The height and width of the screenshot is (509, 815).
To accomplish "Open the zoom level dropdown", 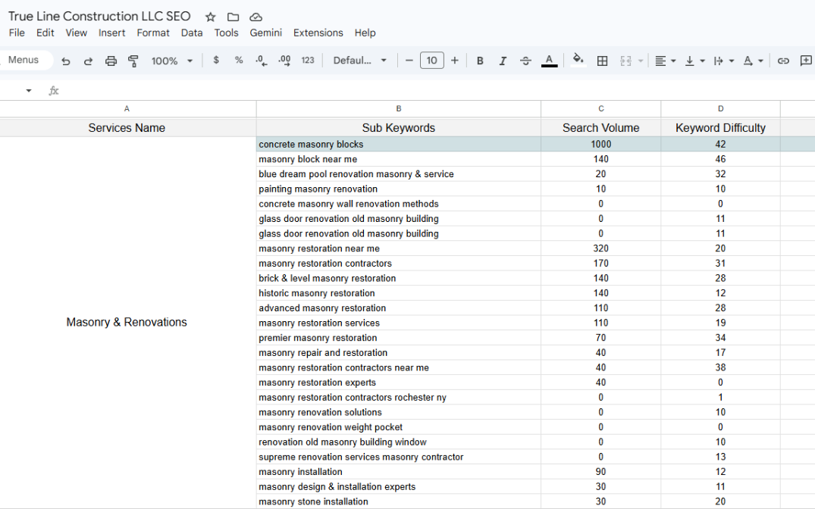I will coord(172,61).
